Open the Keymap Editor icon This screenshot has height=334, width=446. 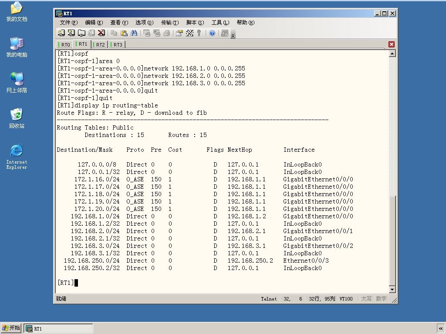pyautogui.click(x=189, y=33)
